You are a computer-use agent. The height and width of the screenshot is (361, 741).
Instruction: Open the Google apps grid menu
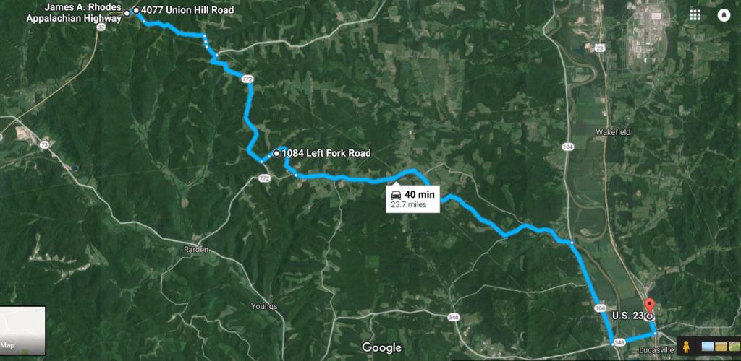click(x=695, y=15)
